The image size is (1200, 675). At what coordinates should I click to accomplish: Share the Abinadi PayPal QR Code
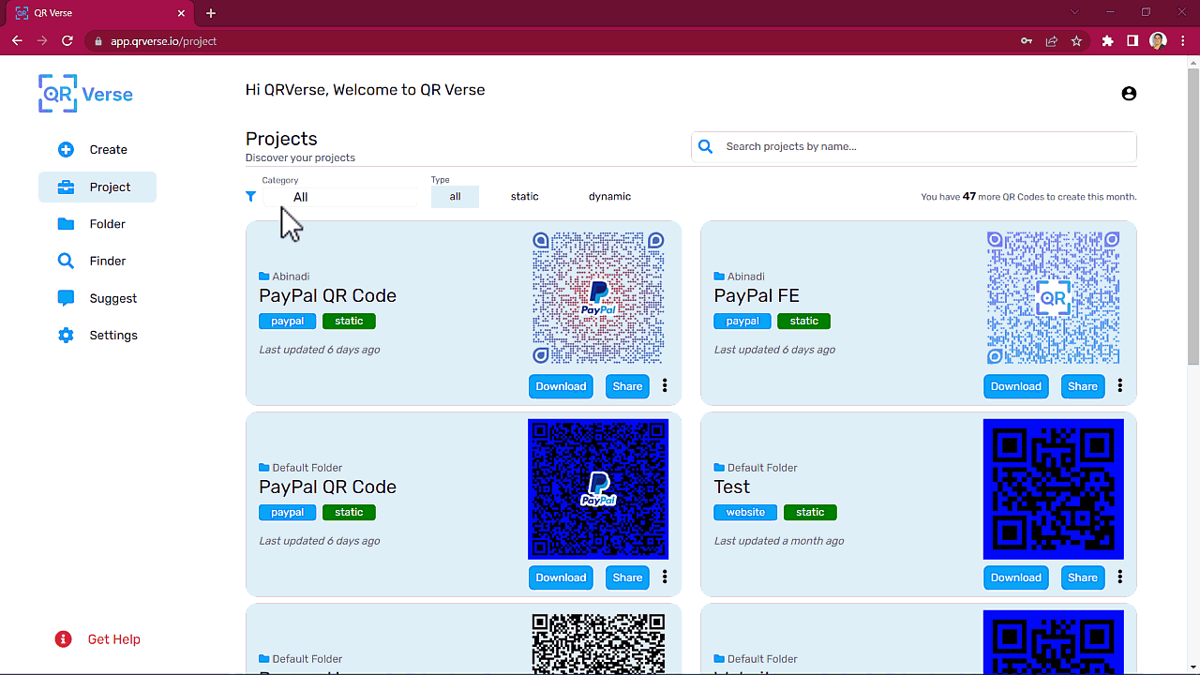627,386
